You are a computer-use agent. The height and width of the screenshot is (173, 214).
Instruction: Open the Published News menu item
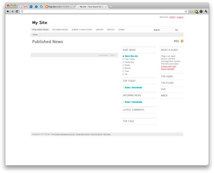click(x=40, y=30)
